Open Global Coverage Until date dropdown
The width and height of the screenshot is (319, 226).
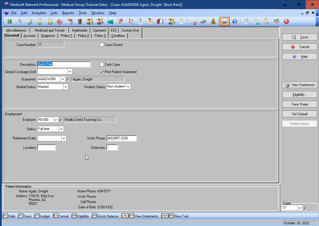70,72
